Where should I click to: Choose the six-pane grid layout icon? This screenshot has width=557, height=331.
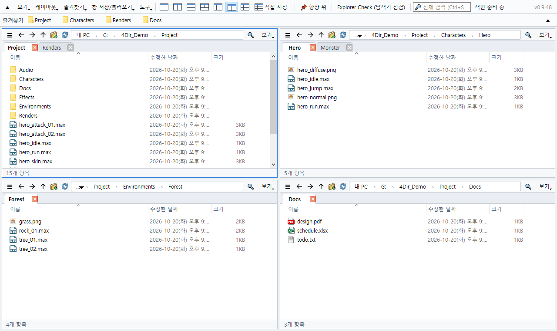pyautogui.click(x=245, y=7)
